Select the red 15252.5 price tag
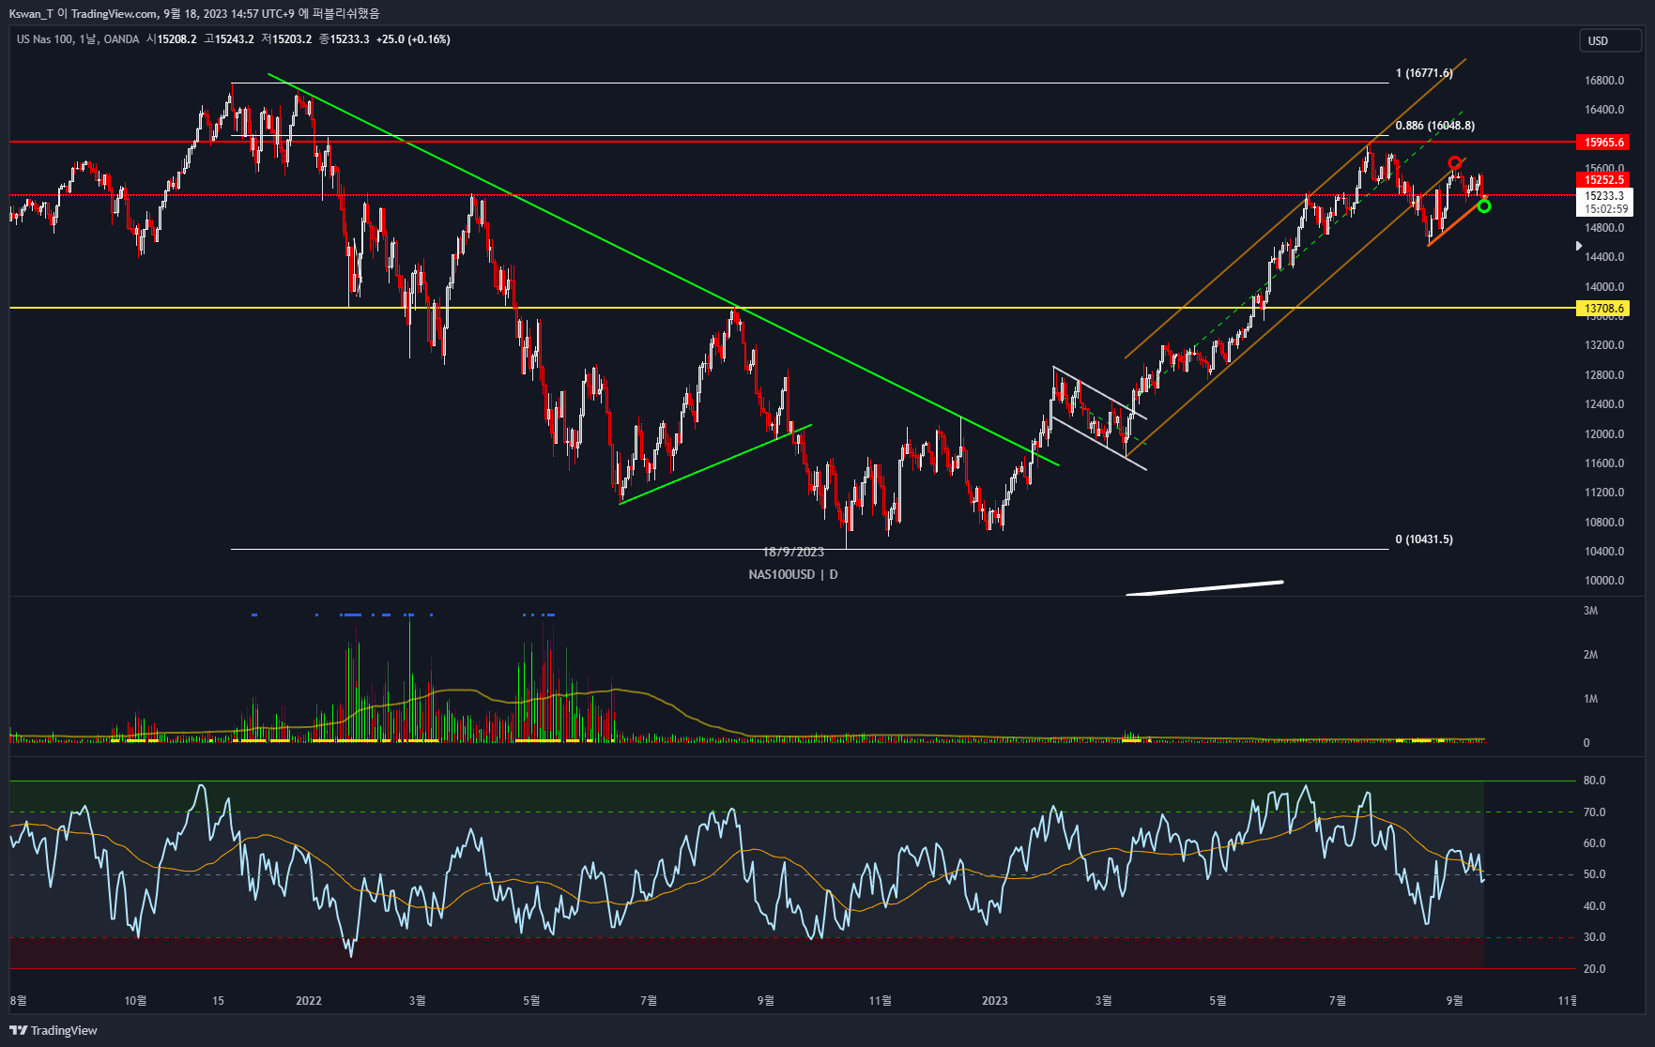Viewport: 1655px width, 1047px height. click(x=1604, y=180)
